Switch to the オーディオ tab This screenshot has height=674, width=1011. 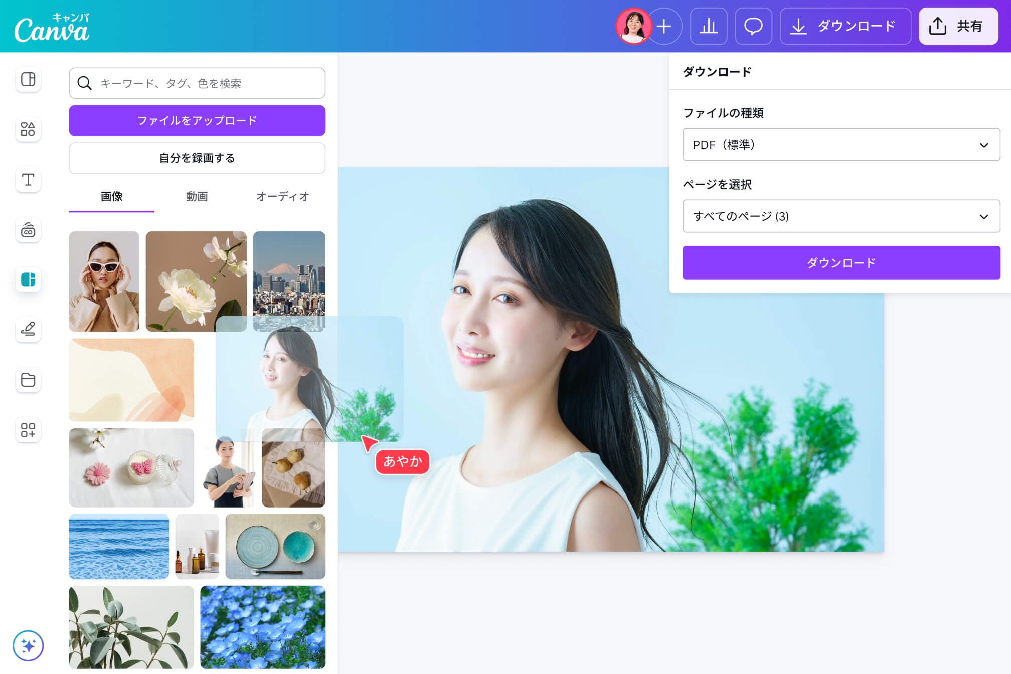click(282, 197)
